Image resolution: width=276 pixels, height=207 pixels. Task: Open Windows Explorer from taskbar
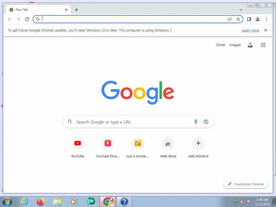click(x=58, y=202)
